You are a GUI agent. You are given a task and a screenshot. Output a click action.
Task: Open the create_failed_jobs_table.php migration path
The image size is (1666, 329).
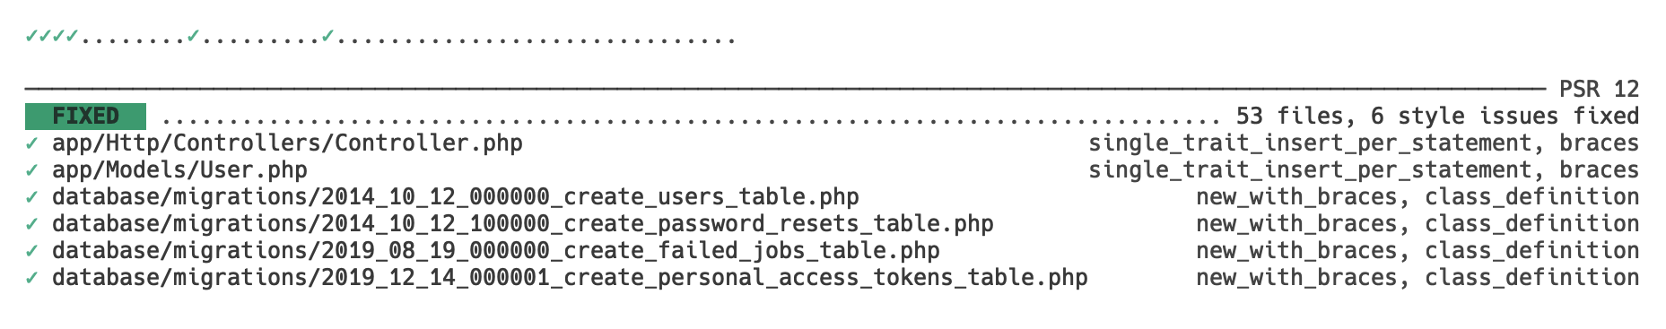pyautogui.click(x=496, y=251)
